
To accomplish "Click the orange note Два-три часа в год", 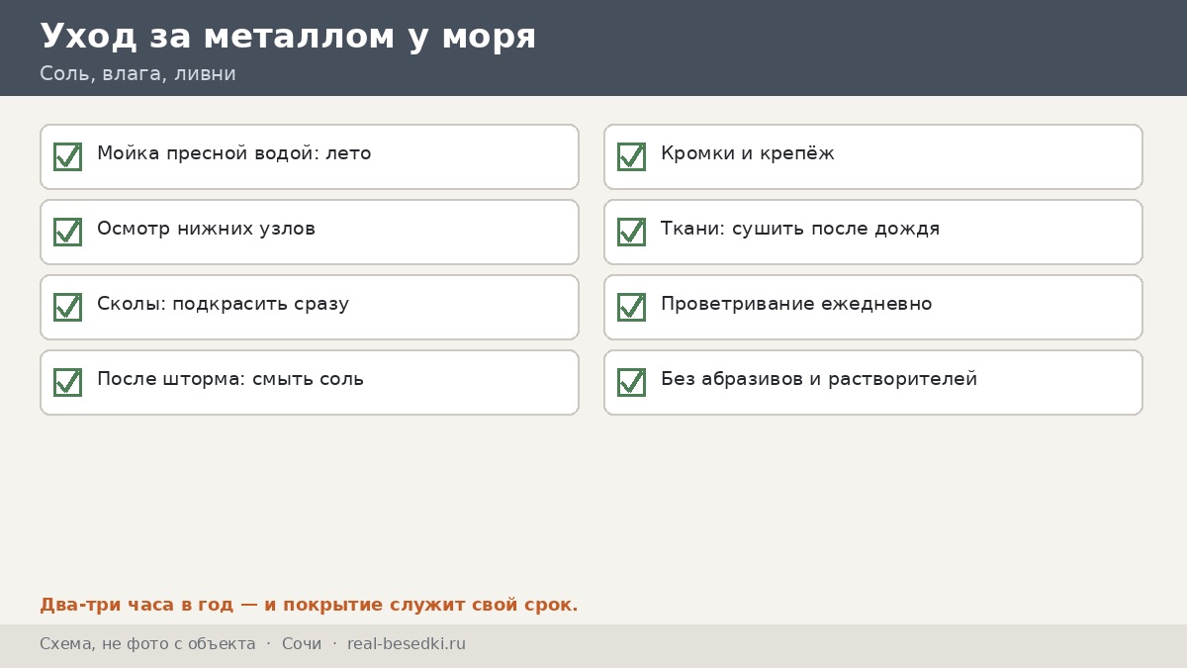I will [309, 605].
